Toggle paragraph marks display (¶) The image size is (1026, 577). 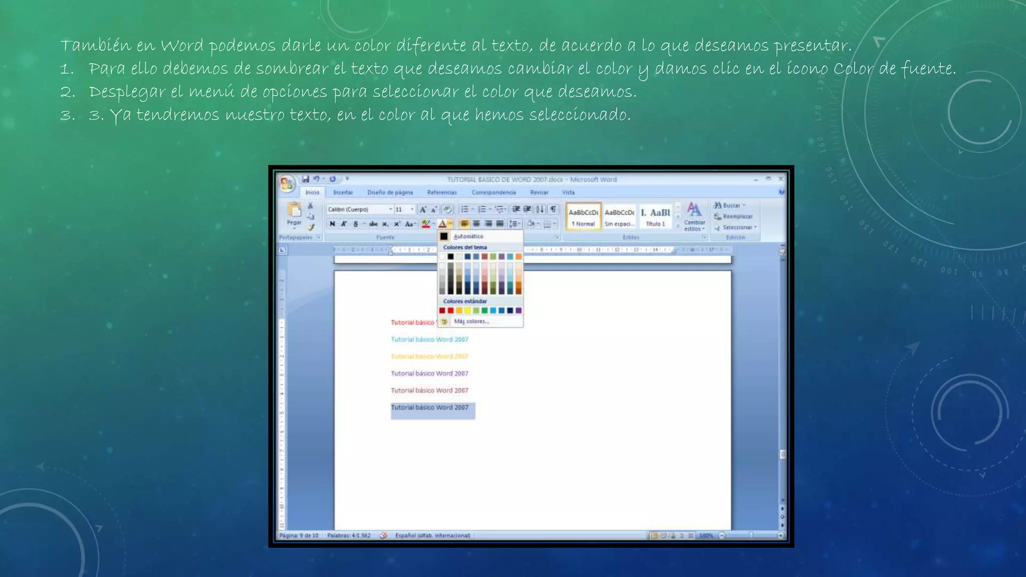click(553, 209)
